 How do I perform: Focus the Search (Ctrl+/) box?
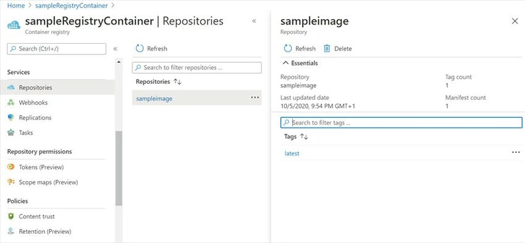(x=57, y=49)
